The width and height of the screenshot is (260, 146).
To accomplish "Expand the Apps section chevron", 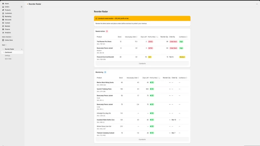I will (x=6, y=45).
